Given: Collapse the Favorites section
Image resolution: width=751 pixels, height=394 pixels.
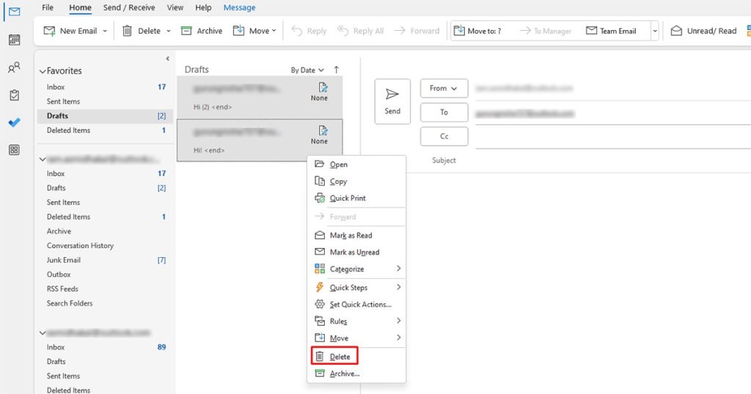Looking at the screenshot, I should point(43,71).
